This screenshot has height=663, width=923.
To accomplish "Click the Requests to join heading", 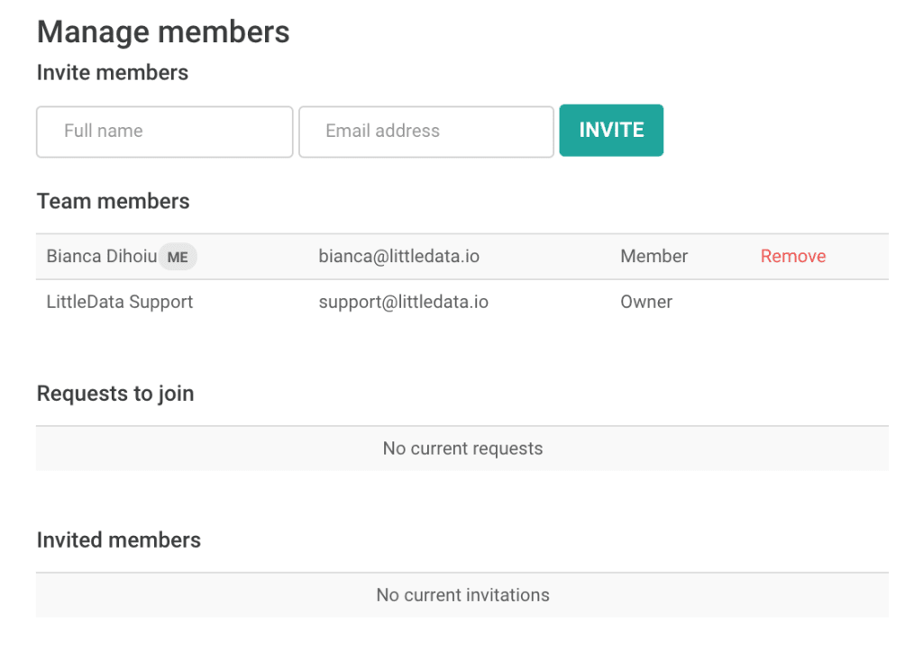I will tap(115, 394).
